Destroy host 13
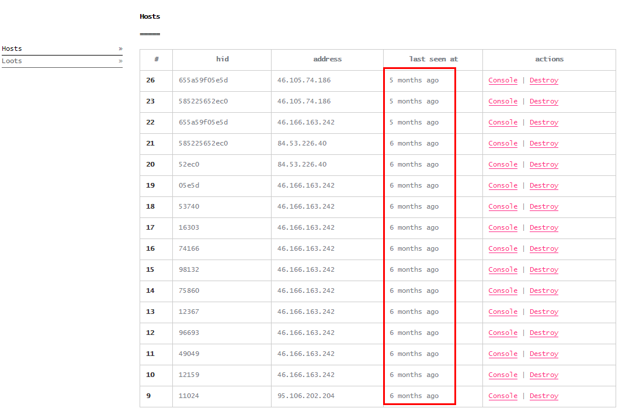This screenshot has width=622, height=415. click(544, 312)
